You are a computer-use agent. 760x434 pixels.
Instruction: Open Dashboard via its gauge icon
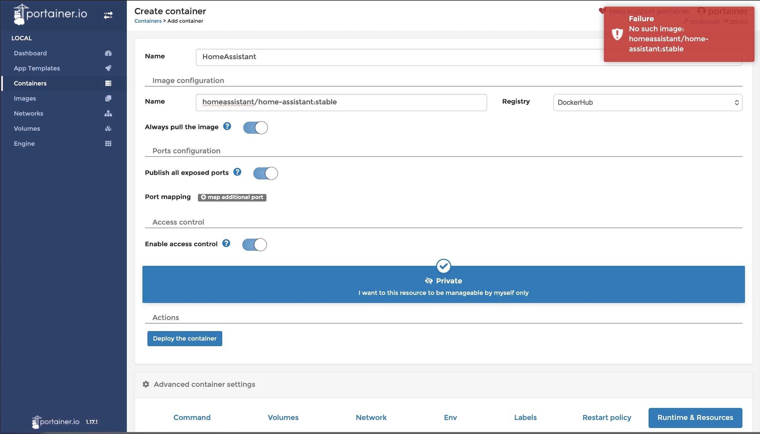108,53
